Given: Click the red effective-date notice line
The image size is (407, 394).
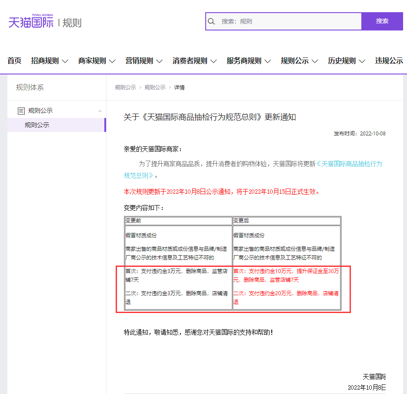Looking at the screenshot, I should [x=221, y=192].
